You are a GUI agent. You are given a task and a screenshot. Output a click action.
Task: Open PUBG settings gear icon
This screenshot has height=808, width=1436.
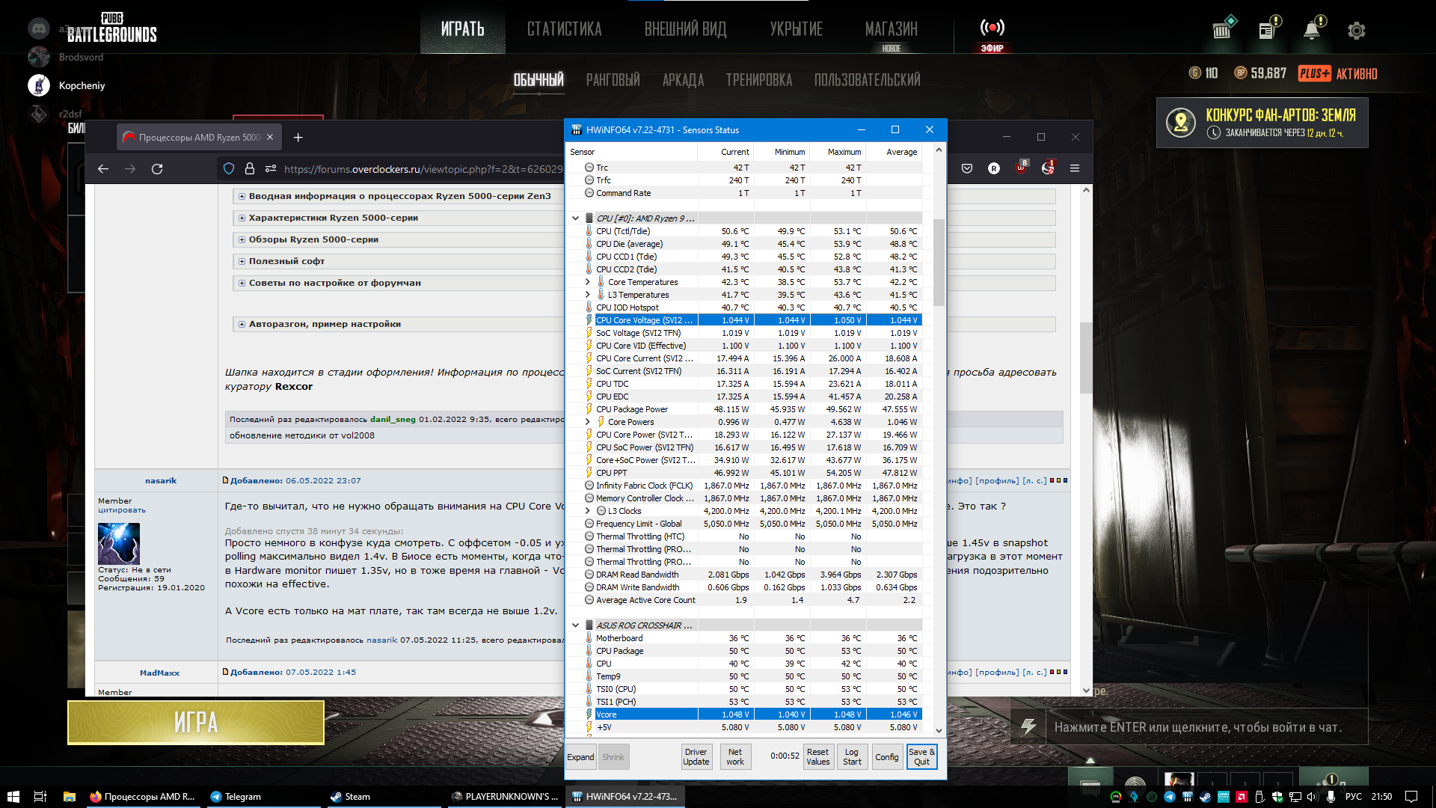point(1356,31)
